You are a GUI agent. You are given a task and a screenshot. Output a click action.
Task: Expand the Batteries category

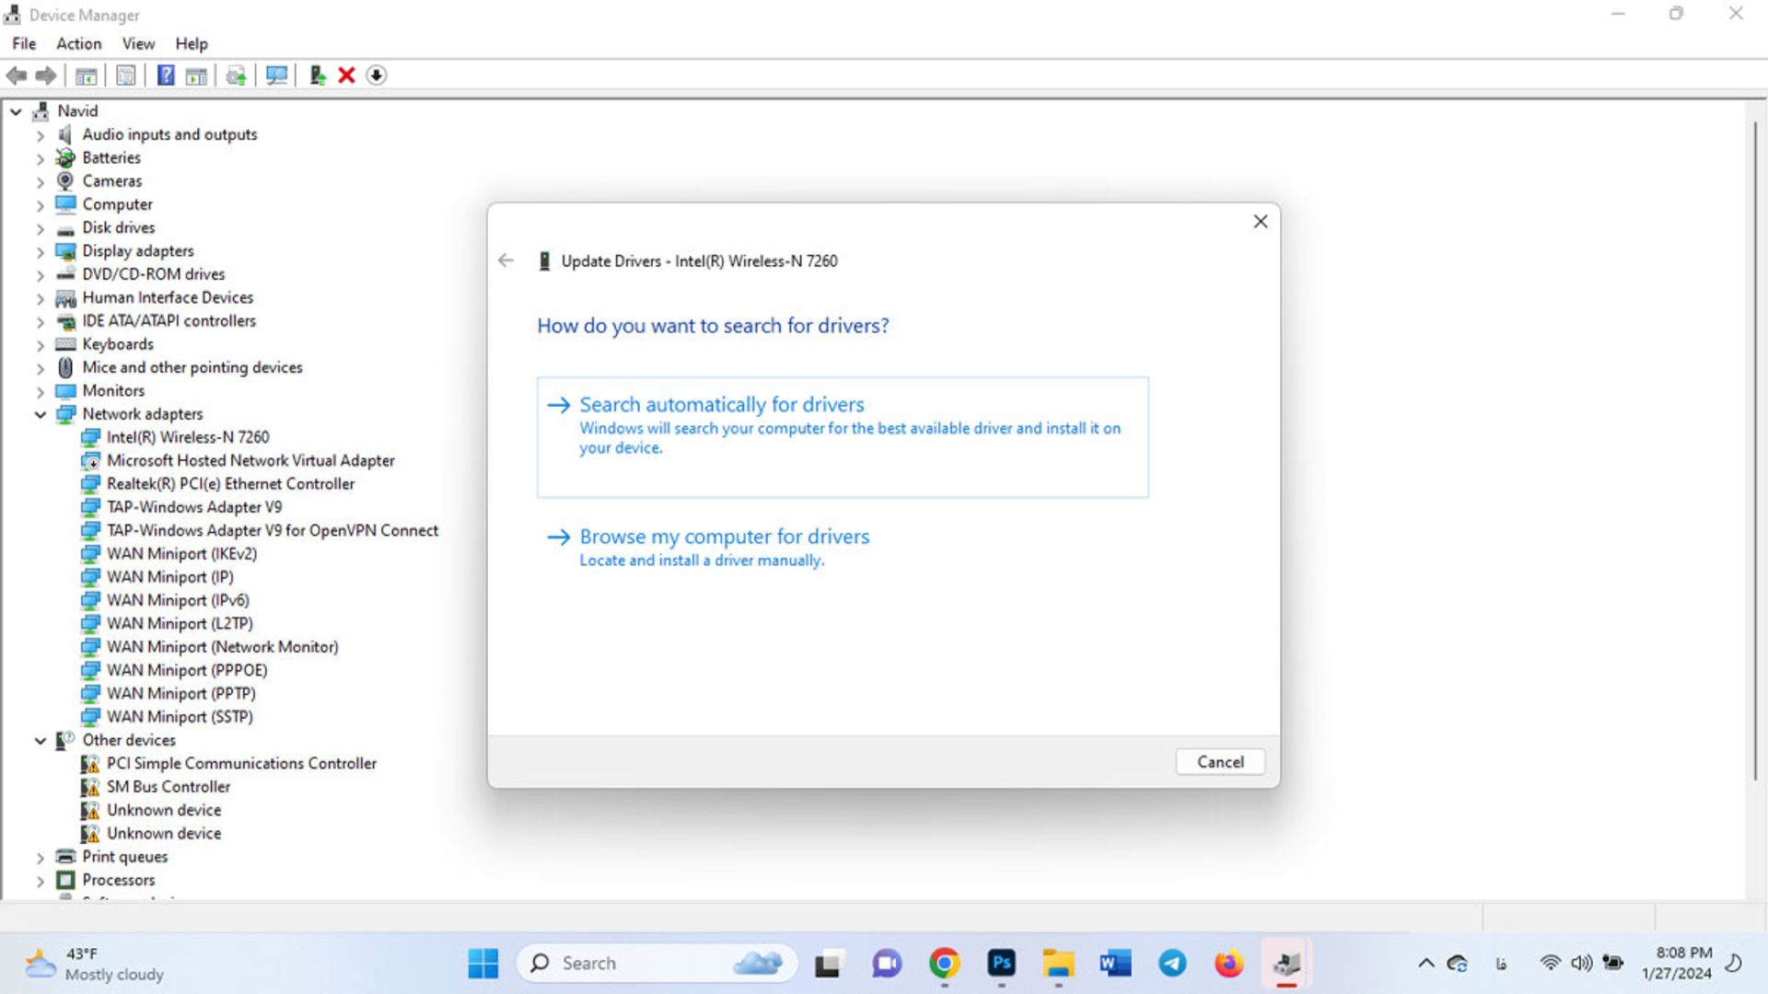pos(40,158)
